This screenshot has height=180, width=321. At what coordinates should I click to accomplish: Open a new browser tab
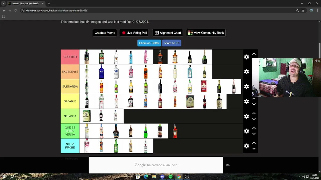[x=49, y=3]
